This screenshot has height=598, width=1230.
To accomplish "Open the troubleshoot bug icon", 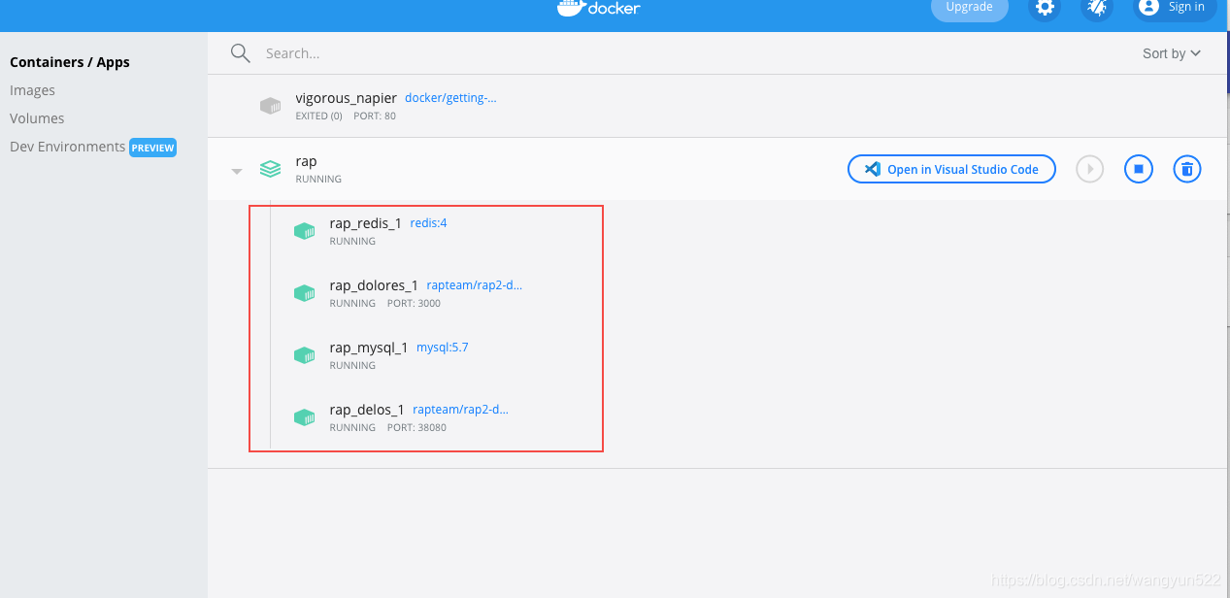I will click(x=1097, y=8).
